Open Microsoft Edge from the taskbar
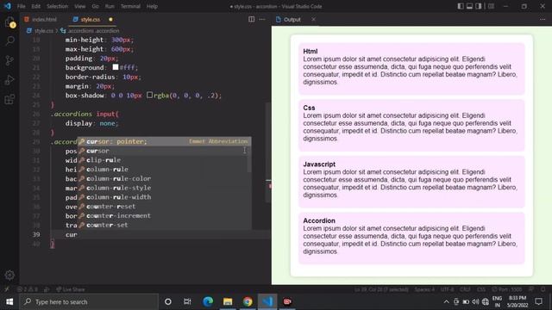552x310 pixels. [x=208, y=301]
